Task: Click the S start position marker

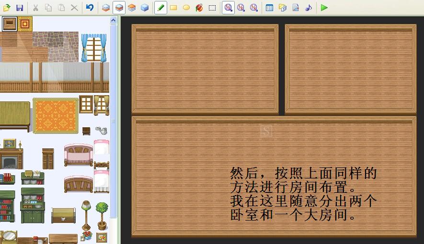Action: coord(266,131)
